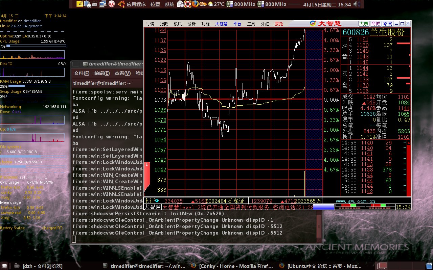Open the 外汇 menu in 大智慧
The height and width of the screenshot is (270, 433).
tap(265, 24)
